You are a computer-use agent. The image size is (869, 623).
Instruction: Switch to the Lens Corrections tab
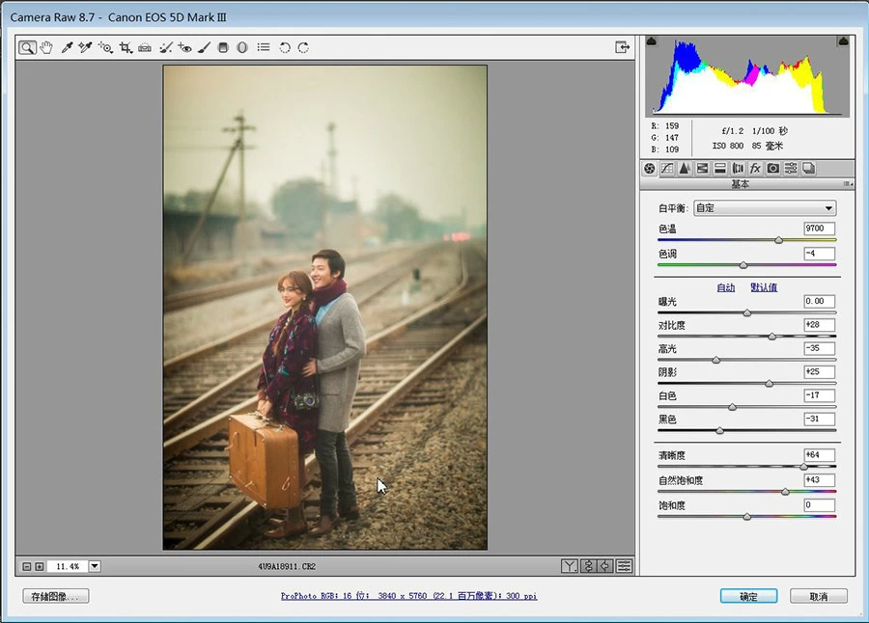tap(738, 169)
